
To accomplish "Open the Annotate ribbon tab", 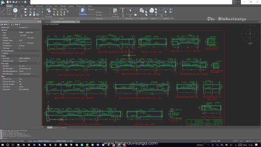I will coord(30,6).
